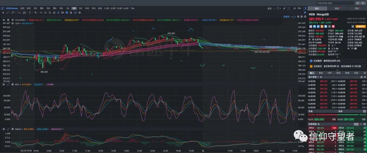This screenshot has height=153, width=367.
Task: Expand the MACD indicator dropdown arrow
Action: 22,129
